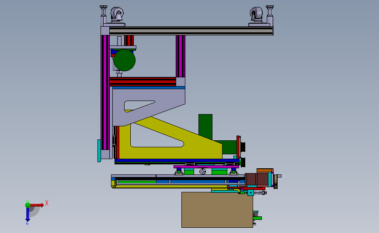Select the cyan clamp block with the bolt
This screenshot has width=379, height=233.
click(250, 193)
